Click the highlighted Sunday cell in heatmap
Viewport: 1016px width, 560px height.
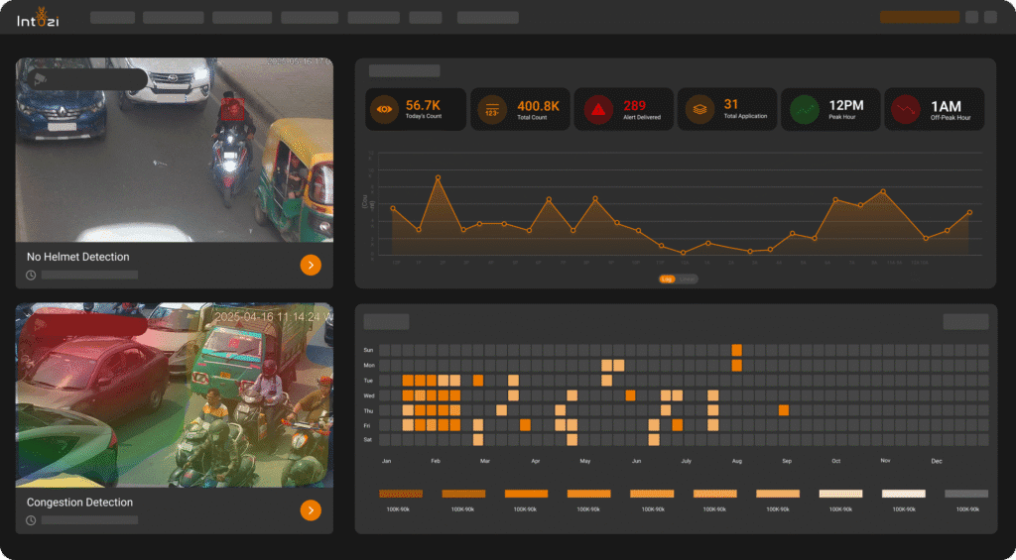click(737, 350)
